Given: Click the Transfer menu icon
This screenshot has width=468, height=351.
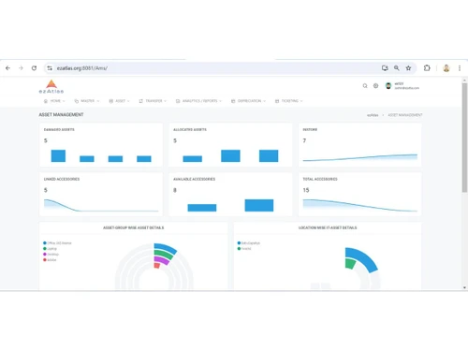Looking at the screenshot, I should point(141,101).
